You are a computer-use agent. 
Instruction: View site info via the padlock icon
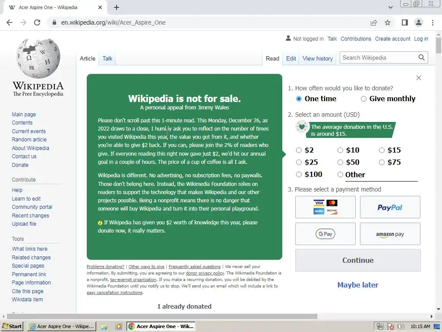click(54, 22)
